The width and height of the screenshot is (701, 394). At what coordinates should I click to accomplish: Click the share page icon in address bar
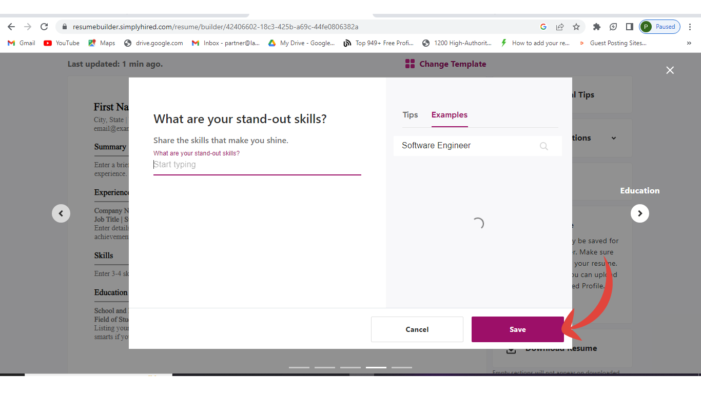pyautogui.click(x=560, y=27)
